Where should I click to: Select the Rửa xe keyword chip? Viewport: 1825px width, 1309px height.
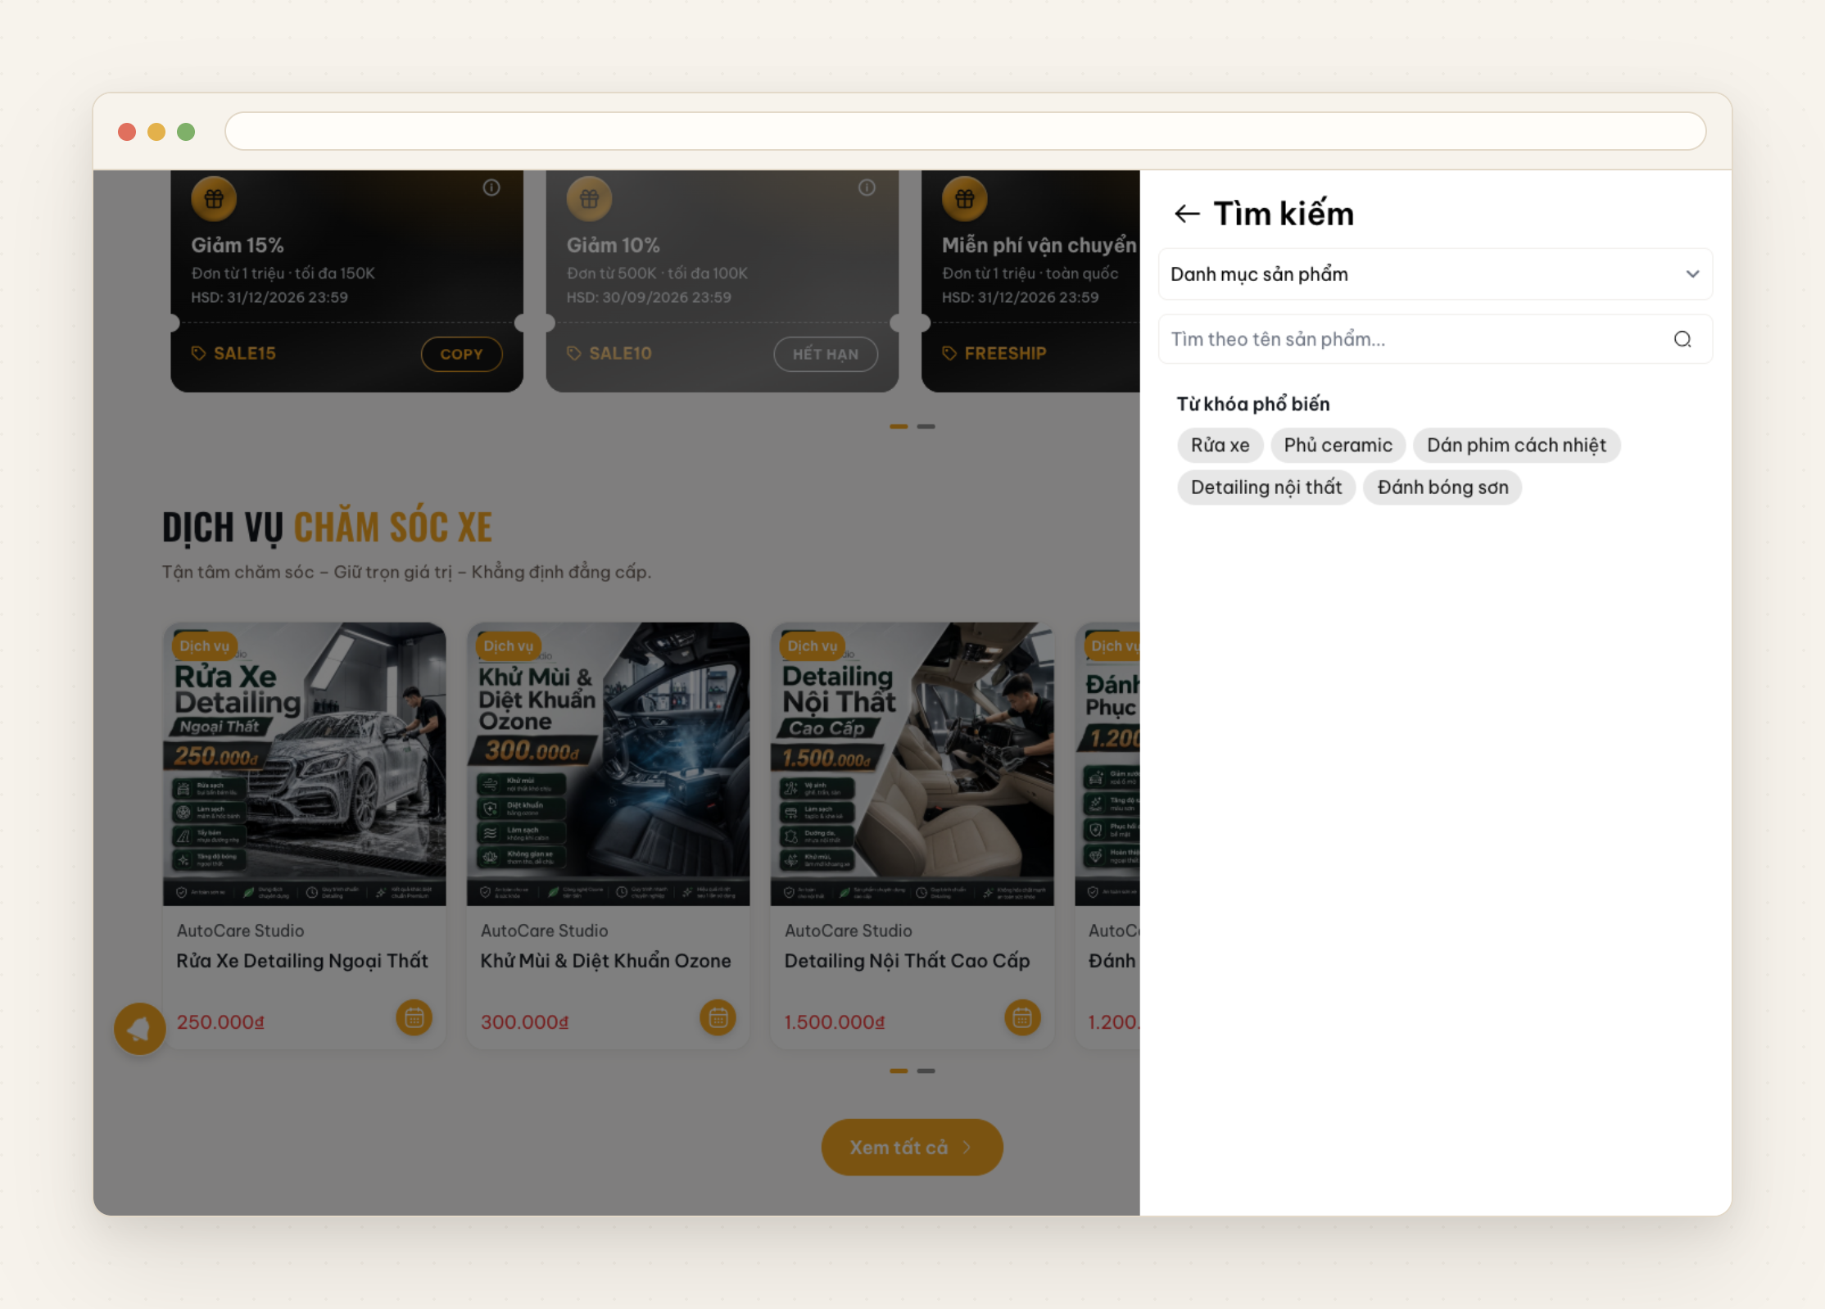[x=1220, y=445]
